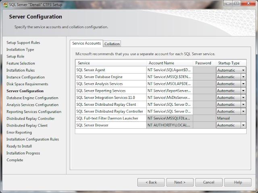Click NT AUTHORITY\LOCAL account name cell
This screenshot has width=258, height=193.
170,125
